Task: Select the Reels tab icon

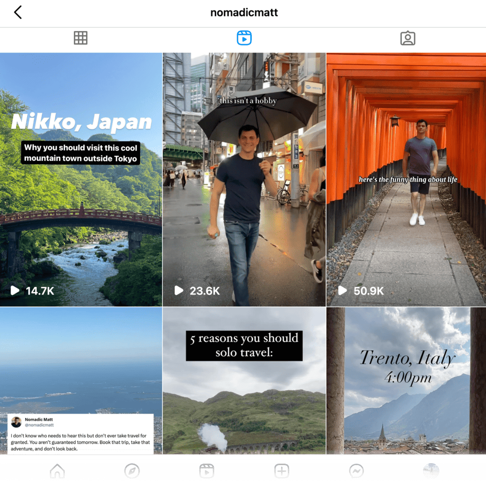Action: tap(244, 38)
